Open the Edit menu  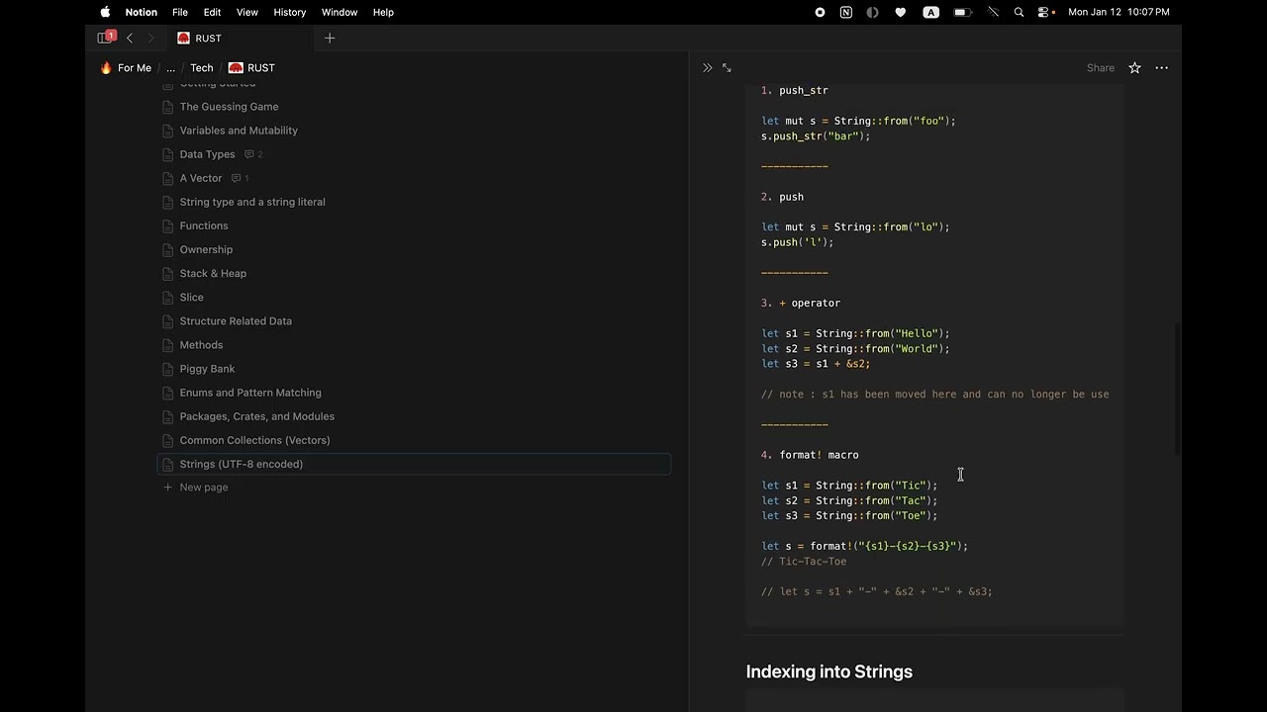click(x=212, y=12)
